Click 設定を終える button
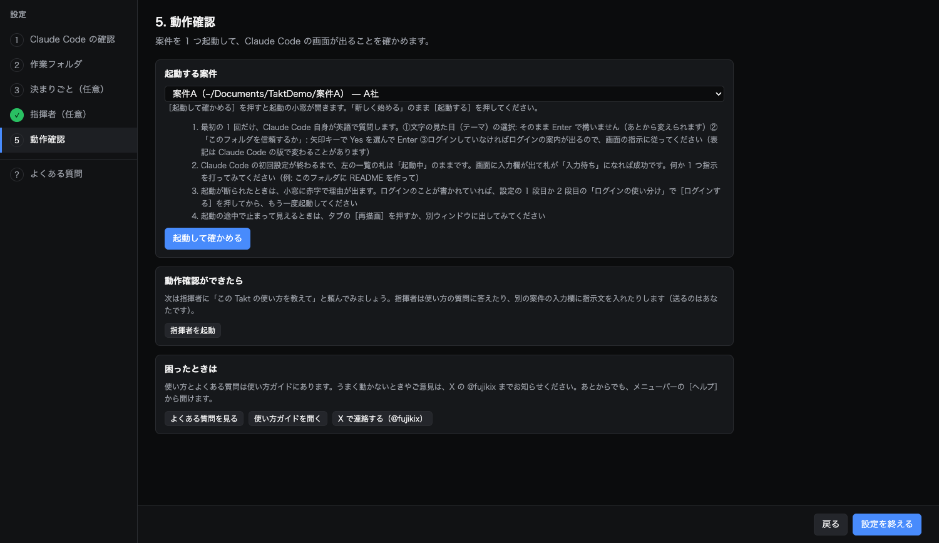 point(887,524)
